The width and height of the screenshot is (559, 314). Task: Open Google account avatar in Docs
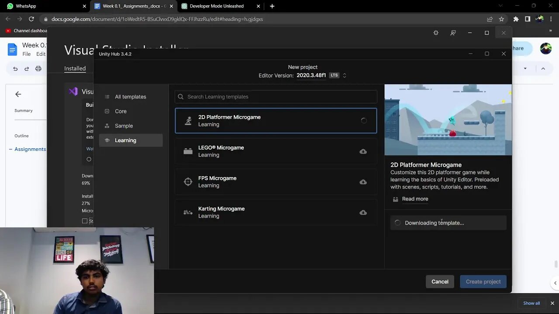pos(546,48)
